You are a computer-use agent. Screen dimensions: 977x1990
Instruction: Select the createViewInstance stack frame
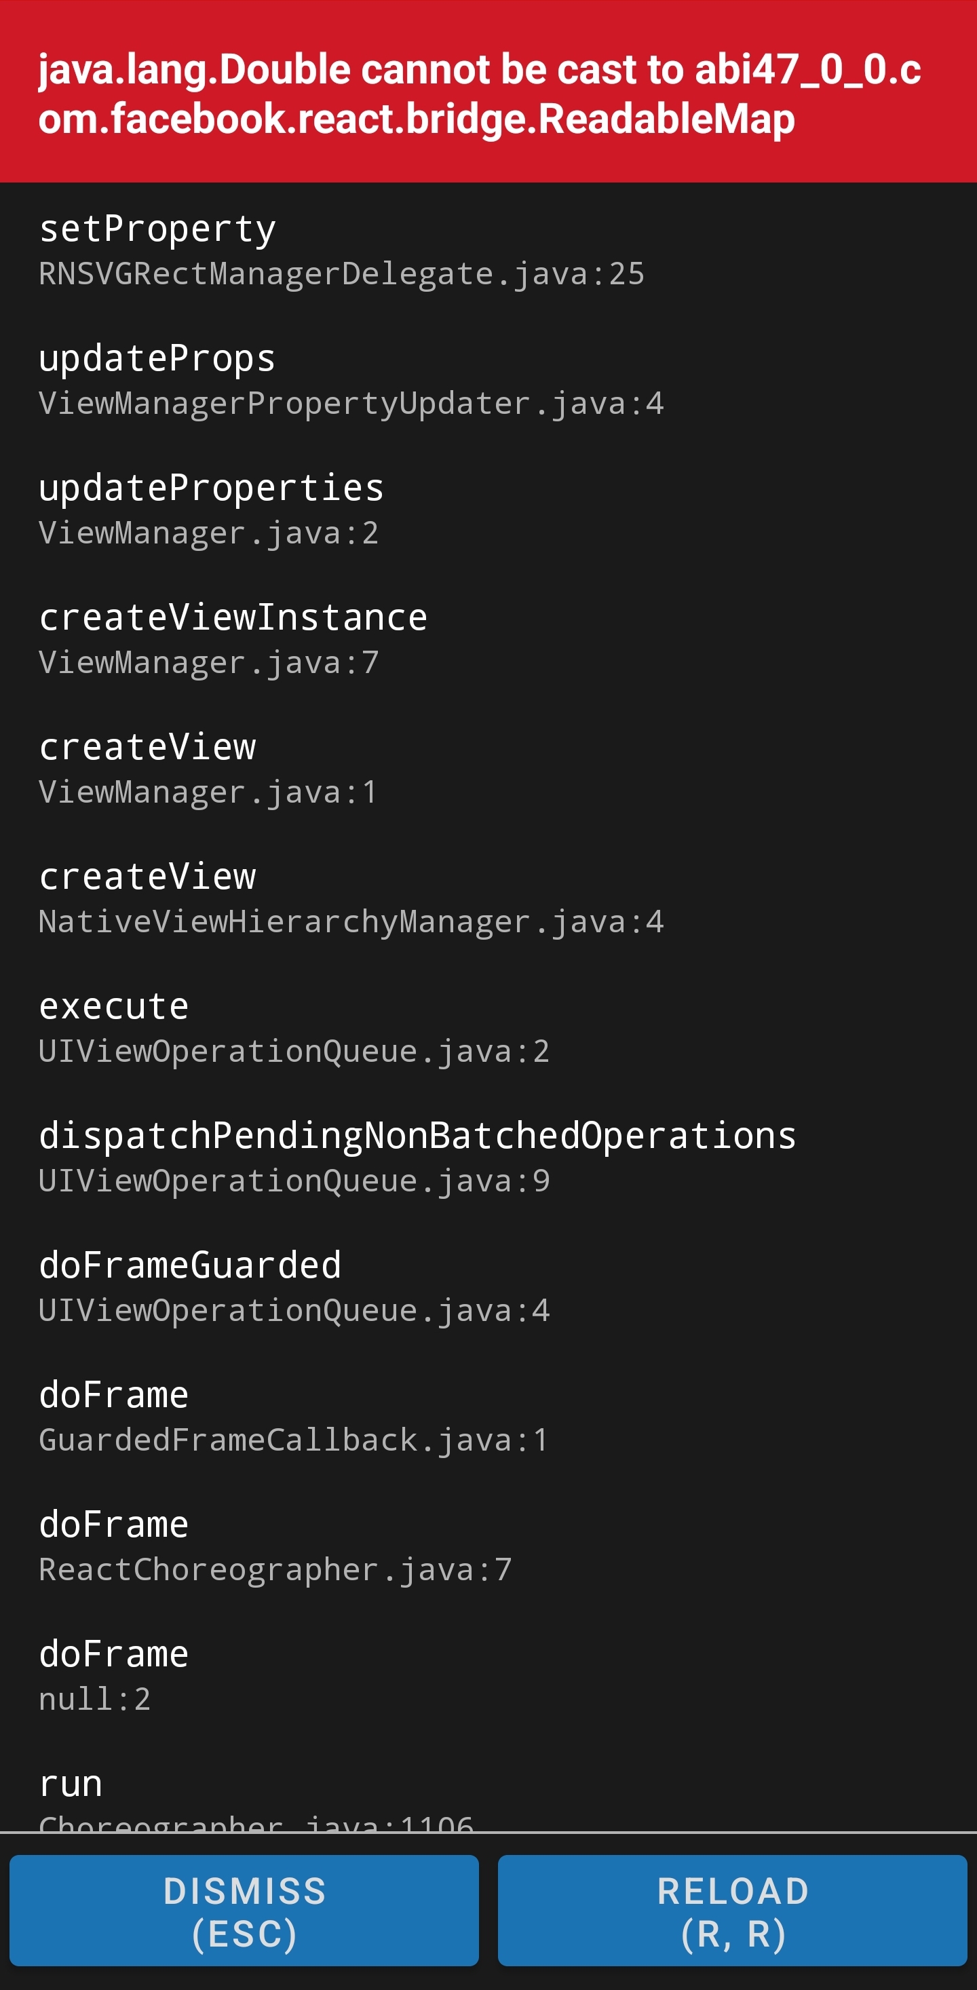click(x=233, y=617)
